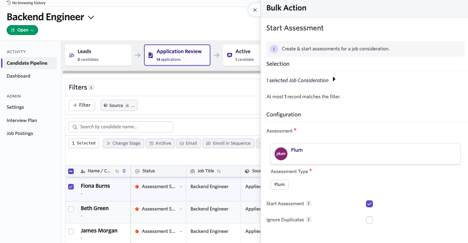Switch to the Leads pipeline stage
Image resolution: width=468 pixels, height=243 pixels.
tap(98, 55)
